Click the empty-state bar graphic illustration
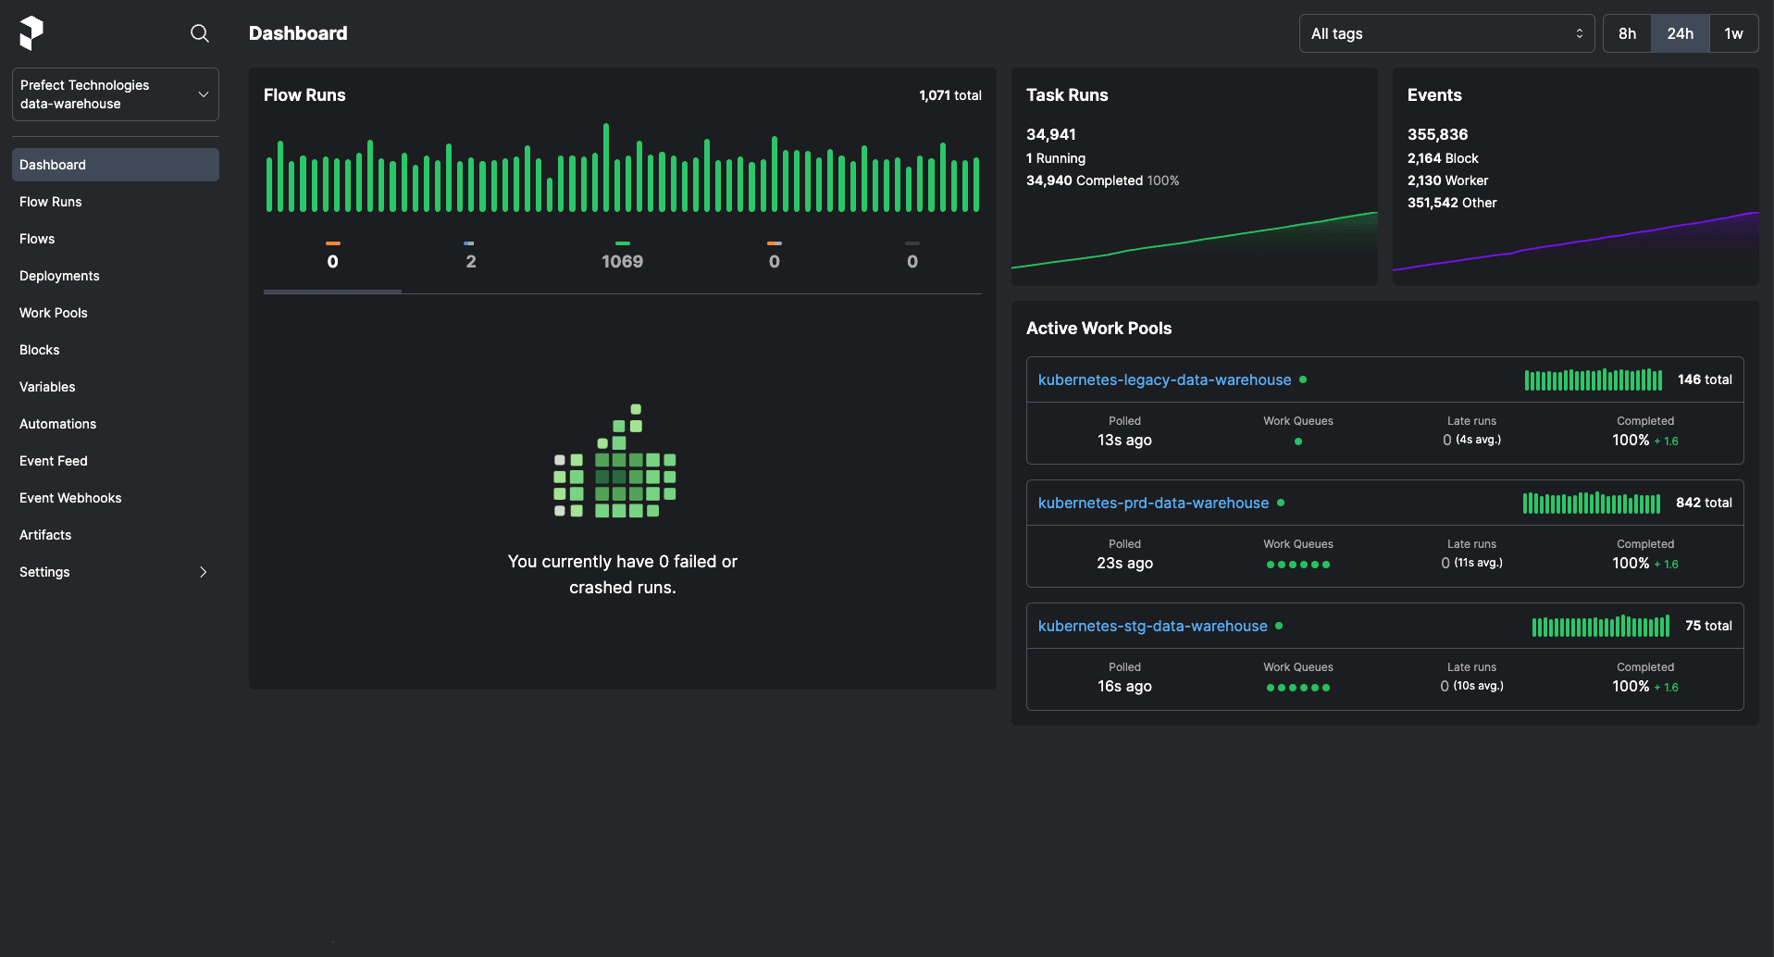Screen dimensions: 1774x957 (x=615, y=461)
